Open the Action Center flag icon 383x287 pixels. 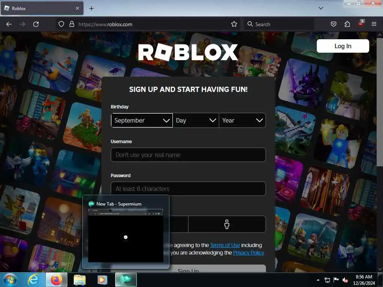336,280
